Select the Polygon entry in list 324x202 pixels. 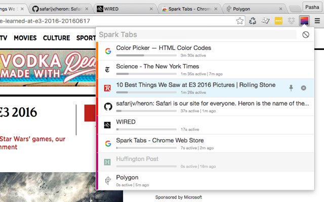206,181
